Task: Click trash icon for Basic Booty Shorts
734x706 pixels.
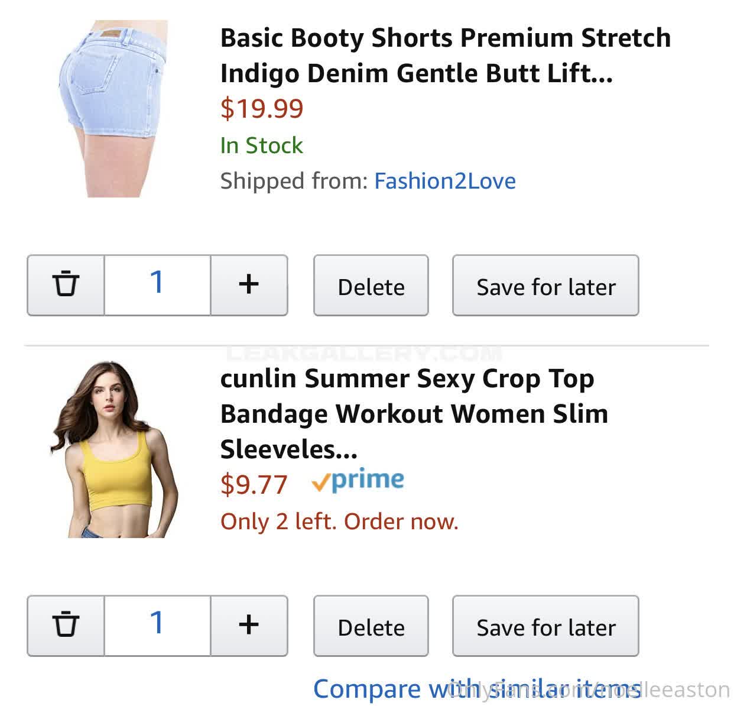Action: tap(66, 284)
